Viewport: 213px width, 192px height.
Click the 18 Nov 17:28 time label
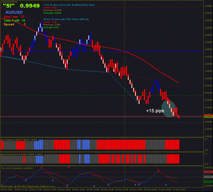tap(35, 189)
